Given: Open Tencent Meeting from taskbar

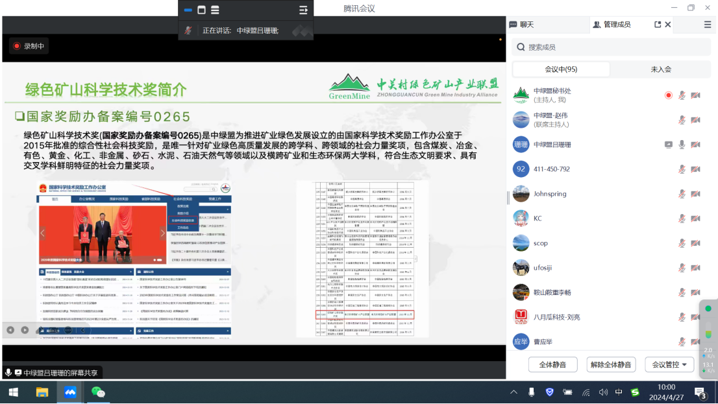Looking at the screenshot, I should coord(70,392).
